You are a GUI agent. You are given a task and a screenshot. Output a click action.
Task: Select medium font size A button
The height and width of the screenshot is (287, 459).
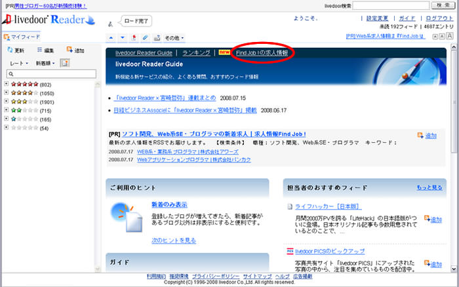442,36
